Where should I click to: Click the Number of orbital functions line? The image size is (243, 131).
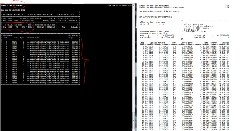184,6
